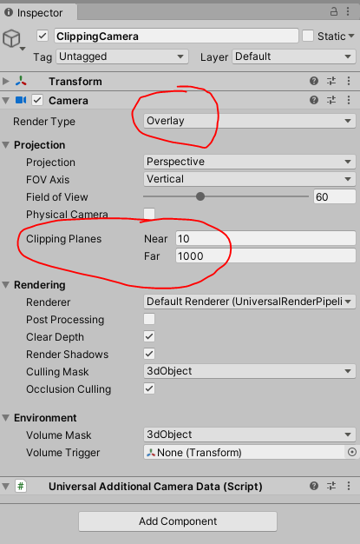
Task: Open Transform component preset settings icon
Action: click(331, 81)
